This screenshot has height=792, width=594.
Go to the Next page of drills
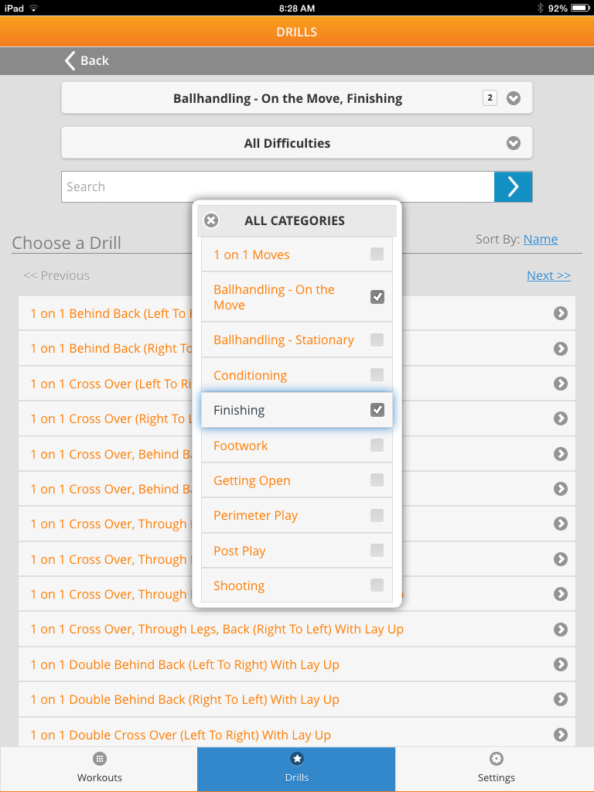(548, 275)
